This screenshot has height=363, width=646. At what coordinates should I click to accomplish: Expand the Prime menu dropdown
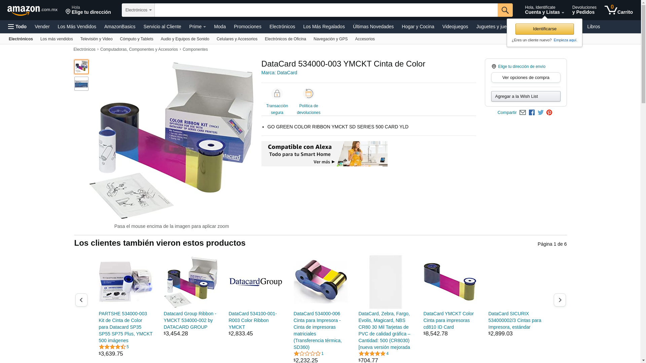click(198, 27)
